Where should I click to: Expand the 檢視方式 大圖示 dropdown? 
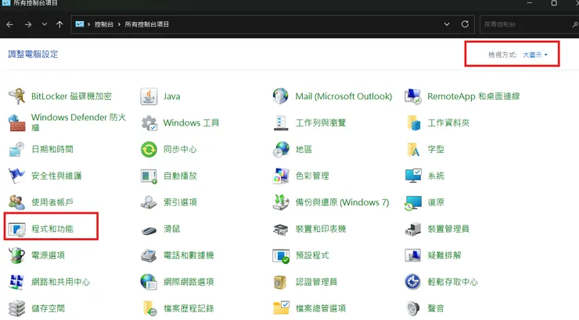(x=534, y=55)
